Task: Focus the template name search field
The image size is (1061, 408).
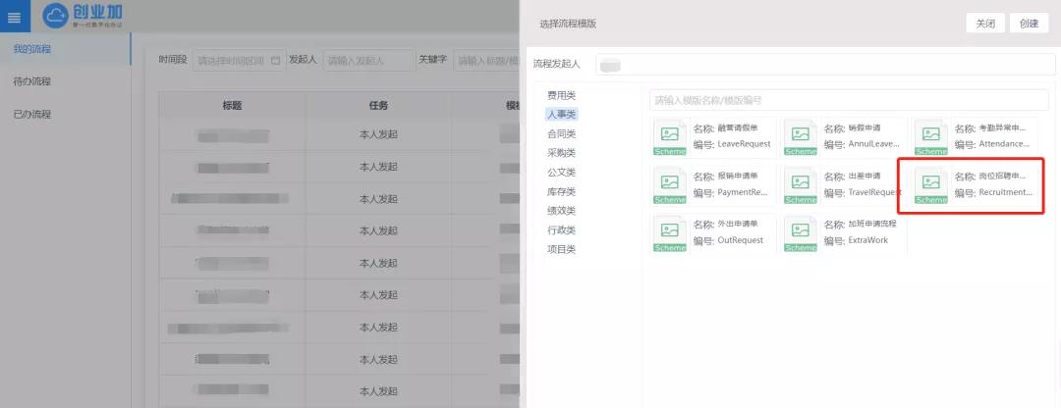Action: click(x=848, y=100)
